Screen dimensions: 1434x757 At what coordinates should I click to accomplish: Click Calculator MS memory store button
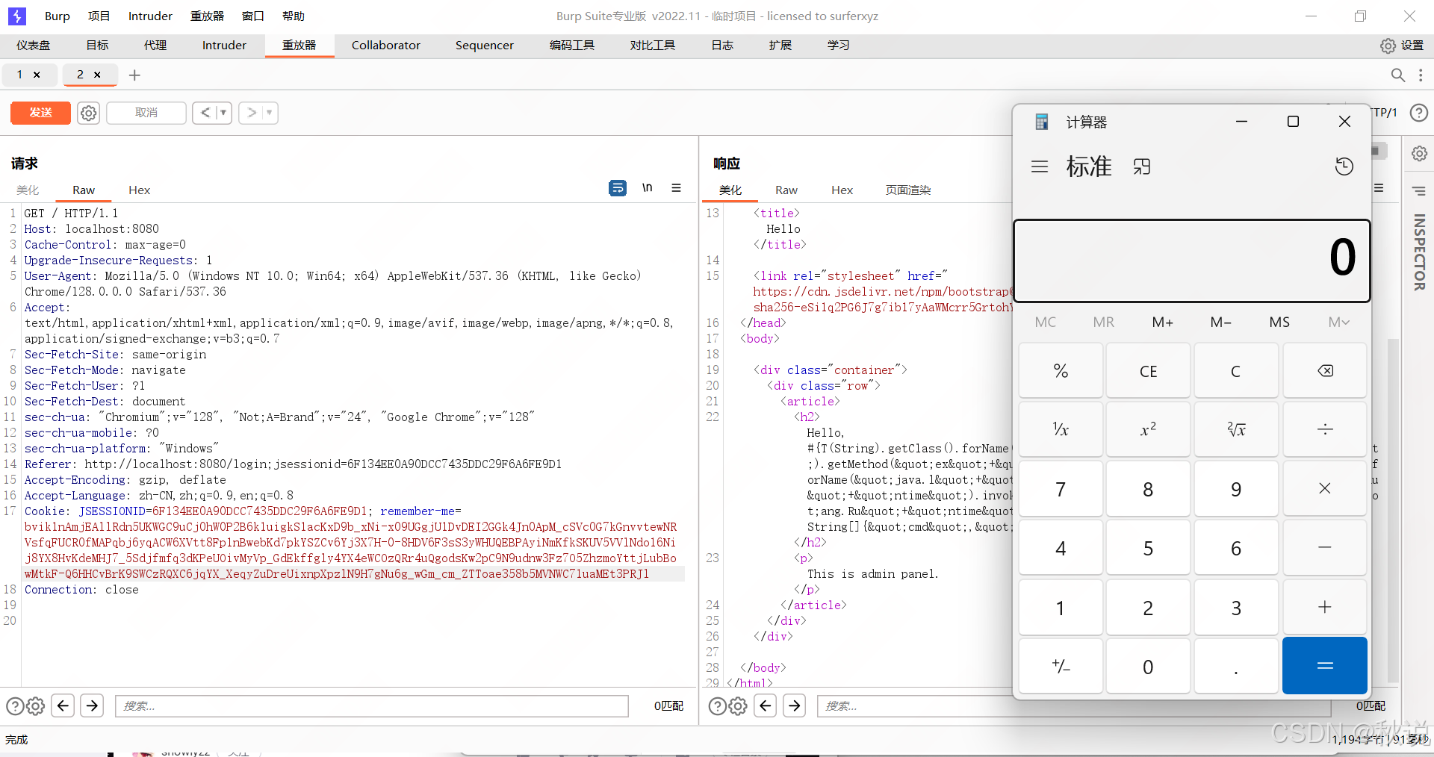[1279, 323]
